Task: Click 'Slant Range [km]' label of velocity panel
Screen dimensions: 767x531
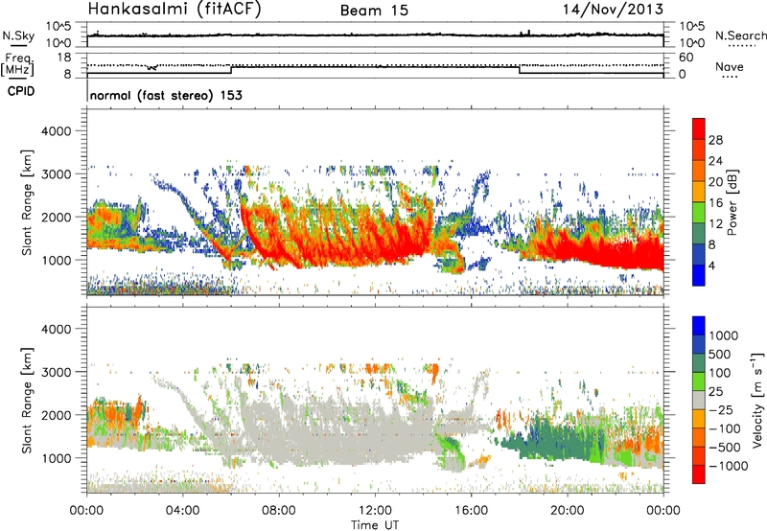Action: pos(27,401)
